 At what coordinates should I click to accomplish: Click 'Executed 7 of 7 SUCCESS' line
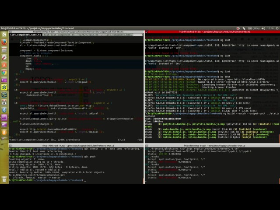(201, 111)
